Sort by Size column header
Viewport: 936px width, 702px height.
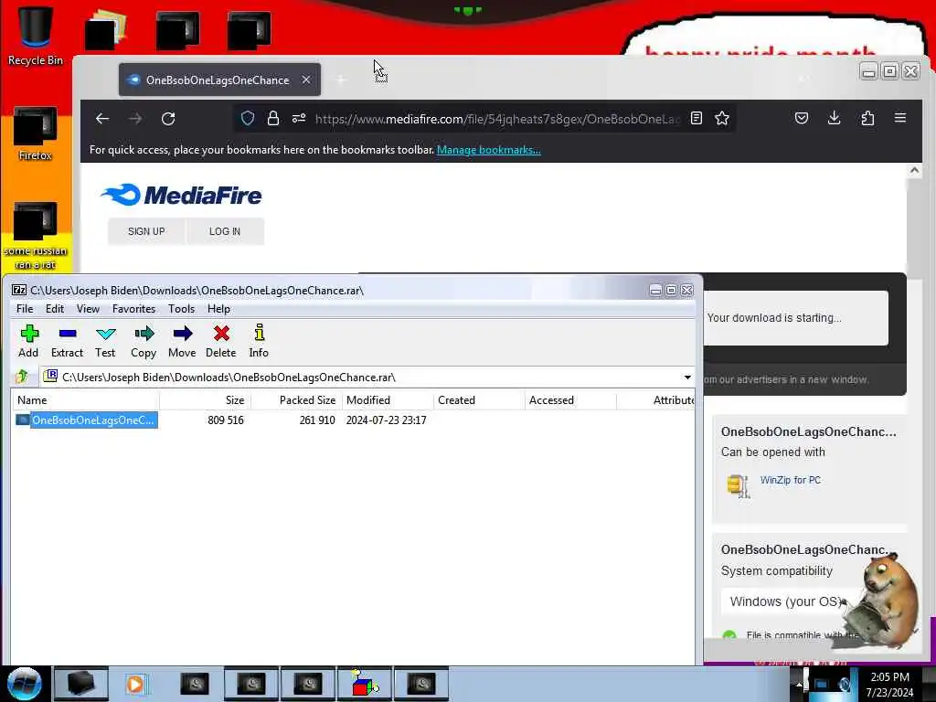[x=206, y=400]
